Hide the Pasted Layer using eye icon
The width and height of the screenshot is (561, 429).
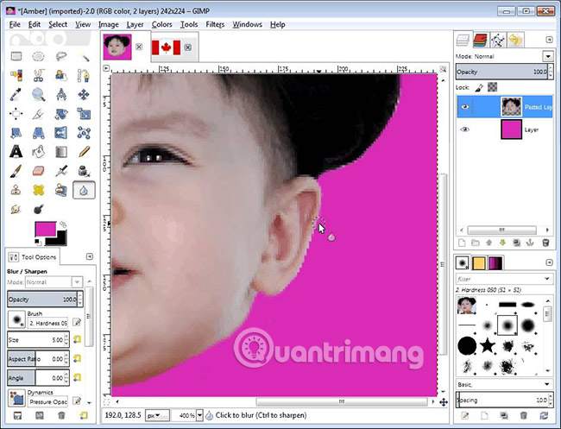pos(465,107)
